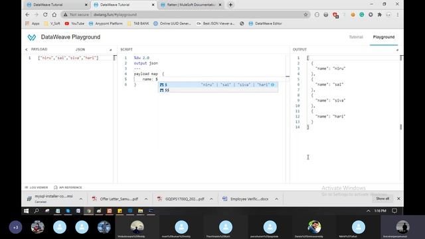Open the Chrome extensions puzzle icon
This screenshot has height=239, width=425.
point(379,15)
